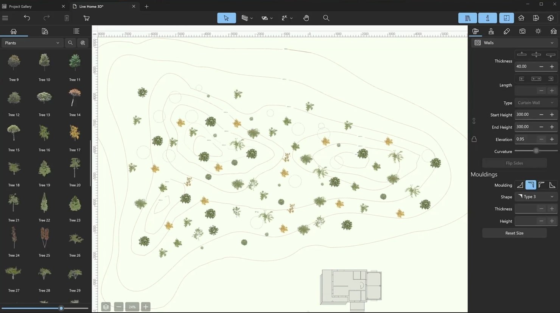Click the Redo arrow
Viewport: 560px width, 313px height.
[47, 18]
